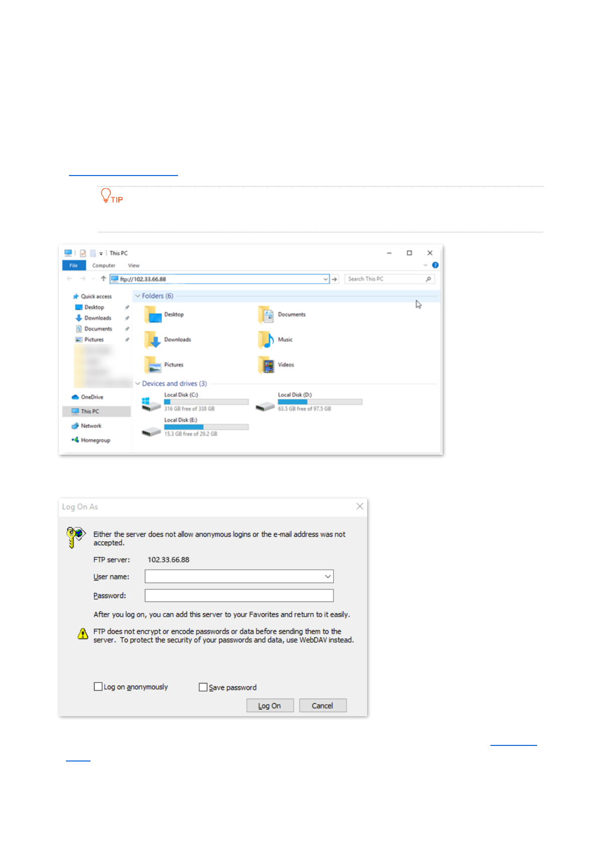Click the 63.5 GB free of 97.5 GB text
The image size is (599, 847).
(x=305, y=409)
